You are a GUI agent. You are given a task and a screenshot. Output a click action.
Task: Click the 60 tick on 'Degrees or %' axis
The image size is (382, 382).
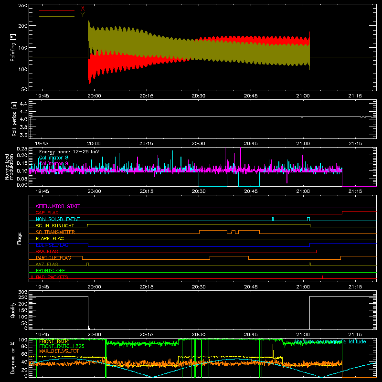[24, 354]
